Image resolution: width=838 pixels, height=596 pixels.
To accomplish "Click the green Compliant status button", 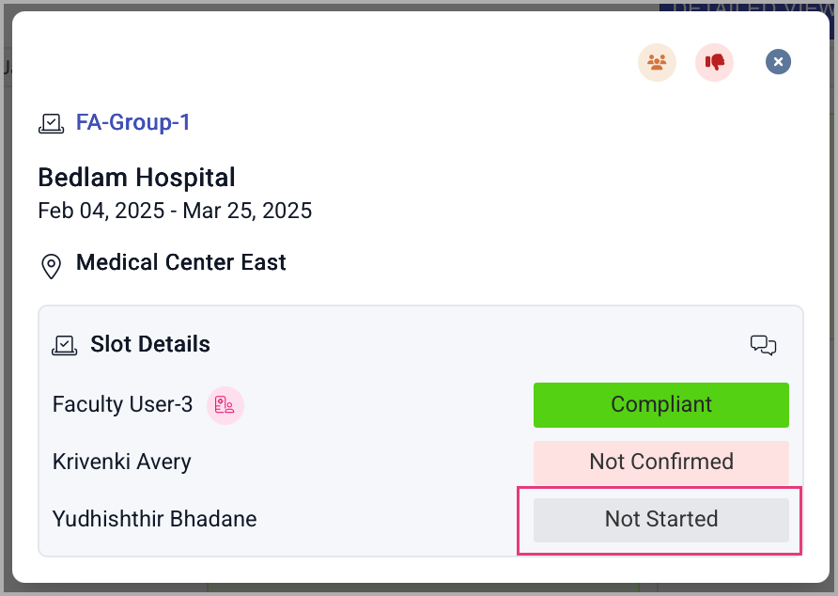I will [660, 404].
